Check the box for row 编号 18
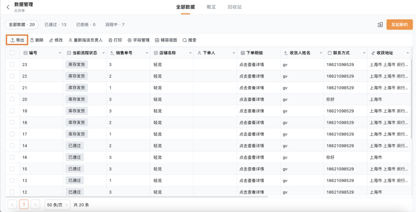Image resolution: width=416 pixels, height=212 pixels. 12,122
